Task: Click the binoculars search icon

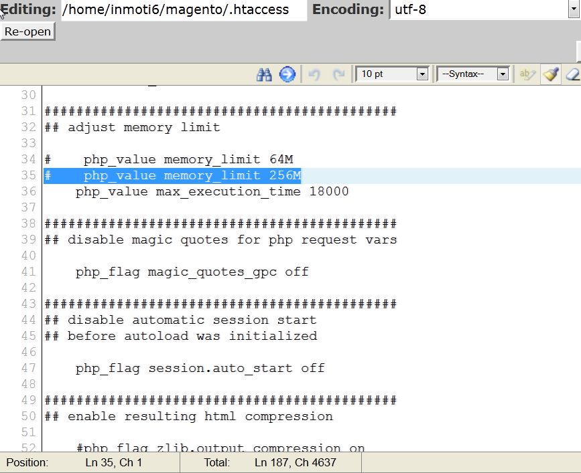Action: click(264, 74)
